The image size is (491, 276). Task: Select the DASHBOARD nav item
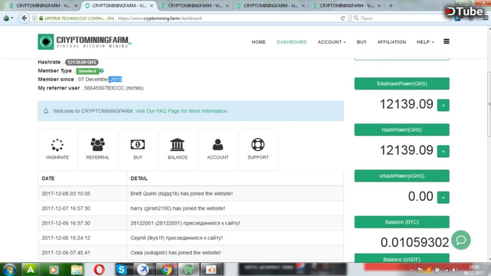click(292, 42)
